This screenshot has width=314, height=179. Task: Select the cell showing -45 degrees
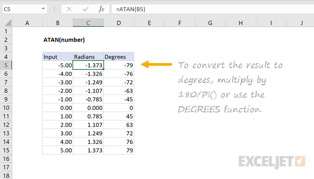click(119, 99)
